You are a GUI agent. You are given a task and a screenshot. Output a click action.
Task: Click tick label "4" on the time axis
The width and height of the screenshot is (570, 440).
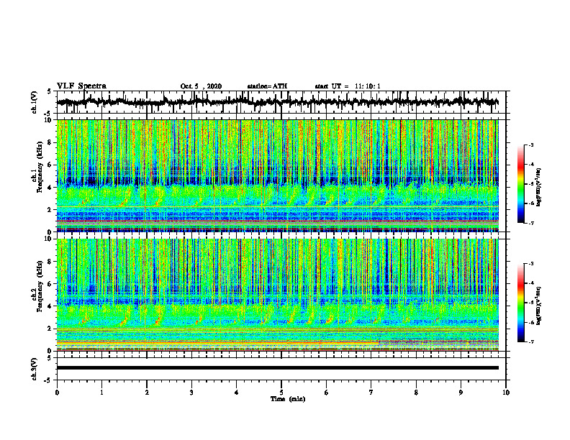237,393
